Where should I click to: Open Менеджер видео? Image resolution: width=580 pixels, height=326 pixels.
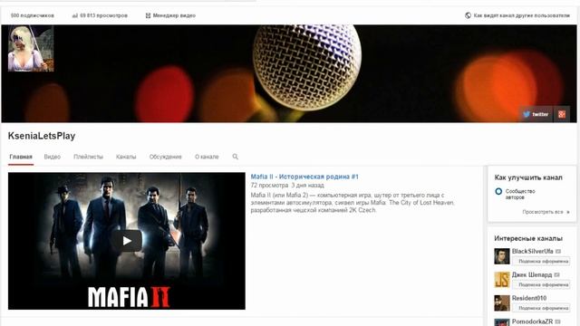pos(174,15)
